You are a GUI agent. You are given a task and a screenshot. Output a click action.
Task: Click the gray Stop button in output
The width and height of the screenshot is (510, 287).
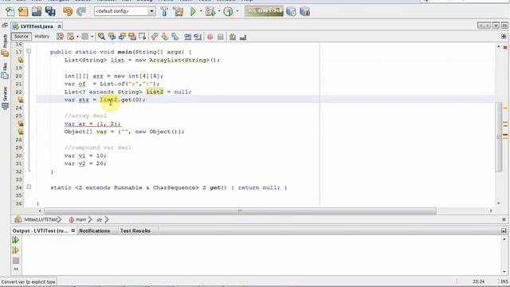[x=16, y=261]
